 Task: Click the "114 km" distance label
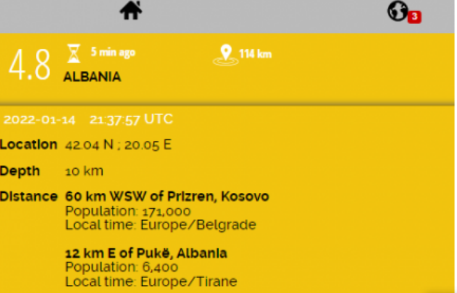tap(255, 54)
